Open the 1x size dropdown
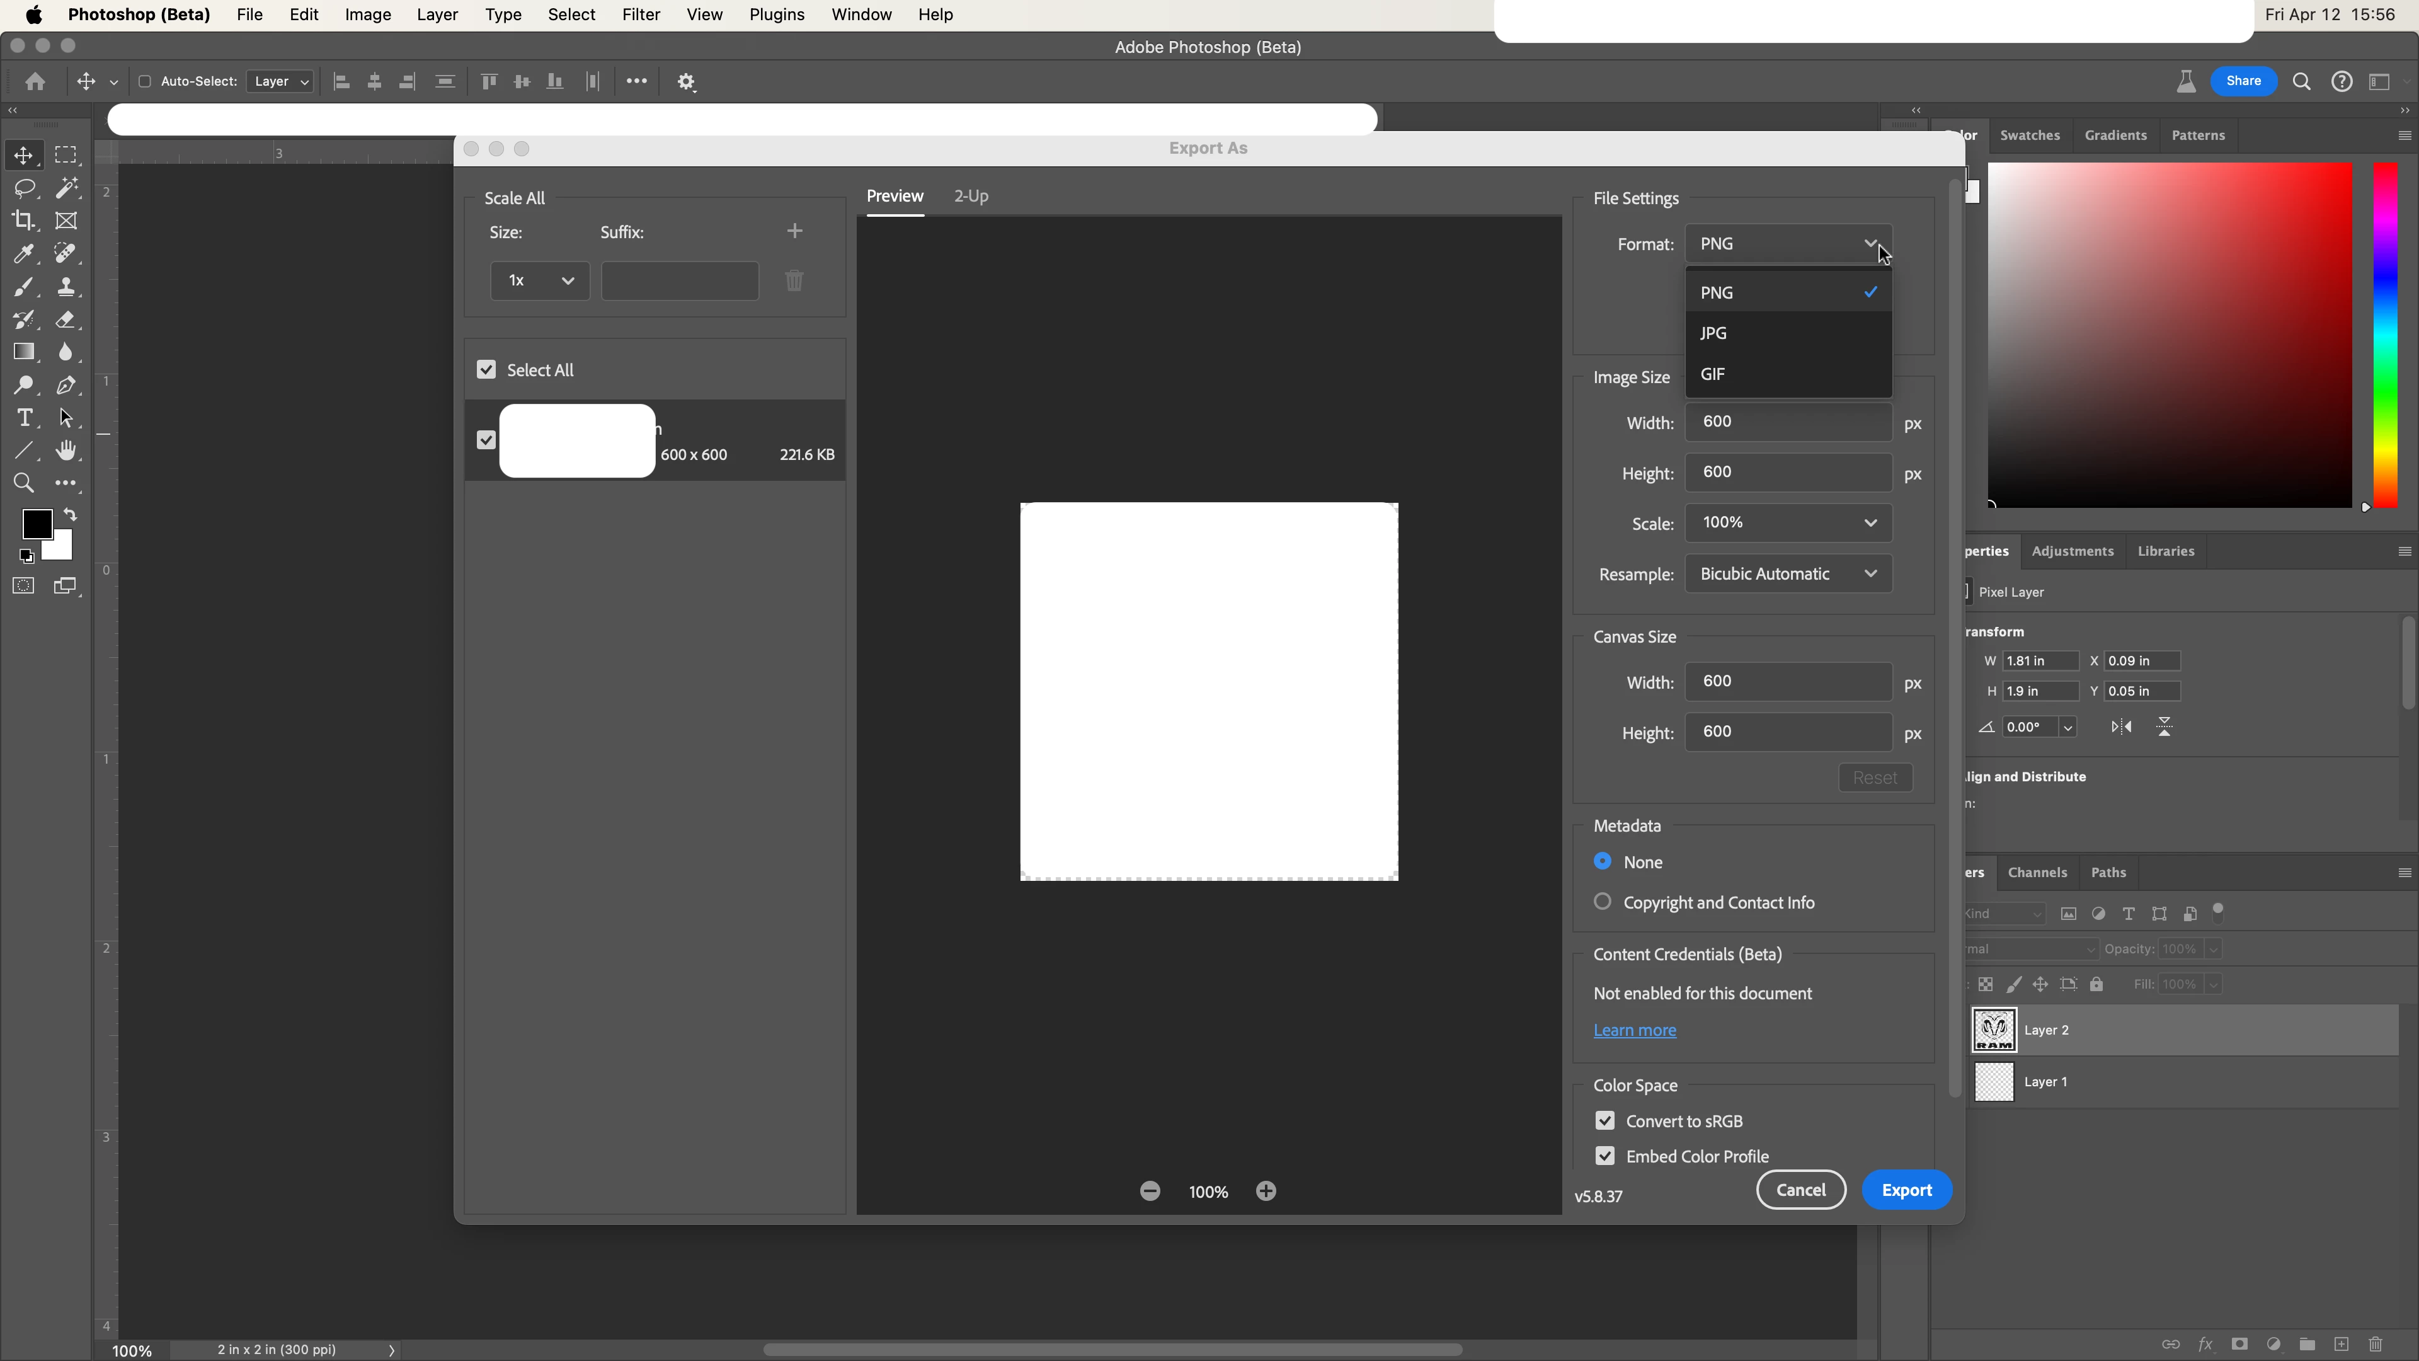Screen dimensions: 2419x1361 pos(540,281)
